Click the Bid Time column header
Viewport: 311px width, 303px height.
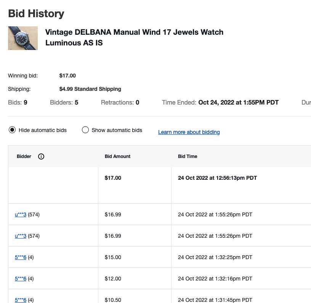(188, 156)
